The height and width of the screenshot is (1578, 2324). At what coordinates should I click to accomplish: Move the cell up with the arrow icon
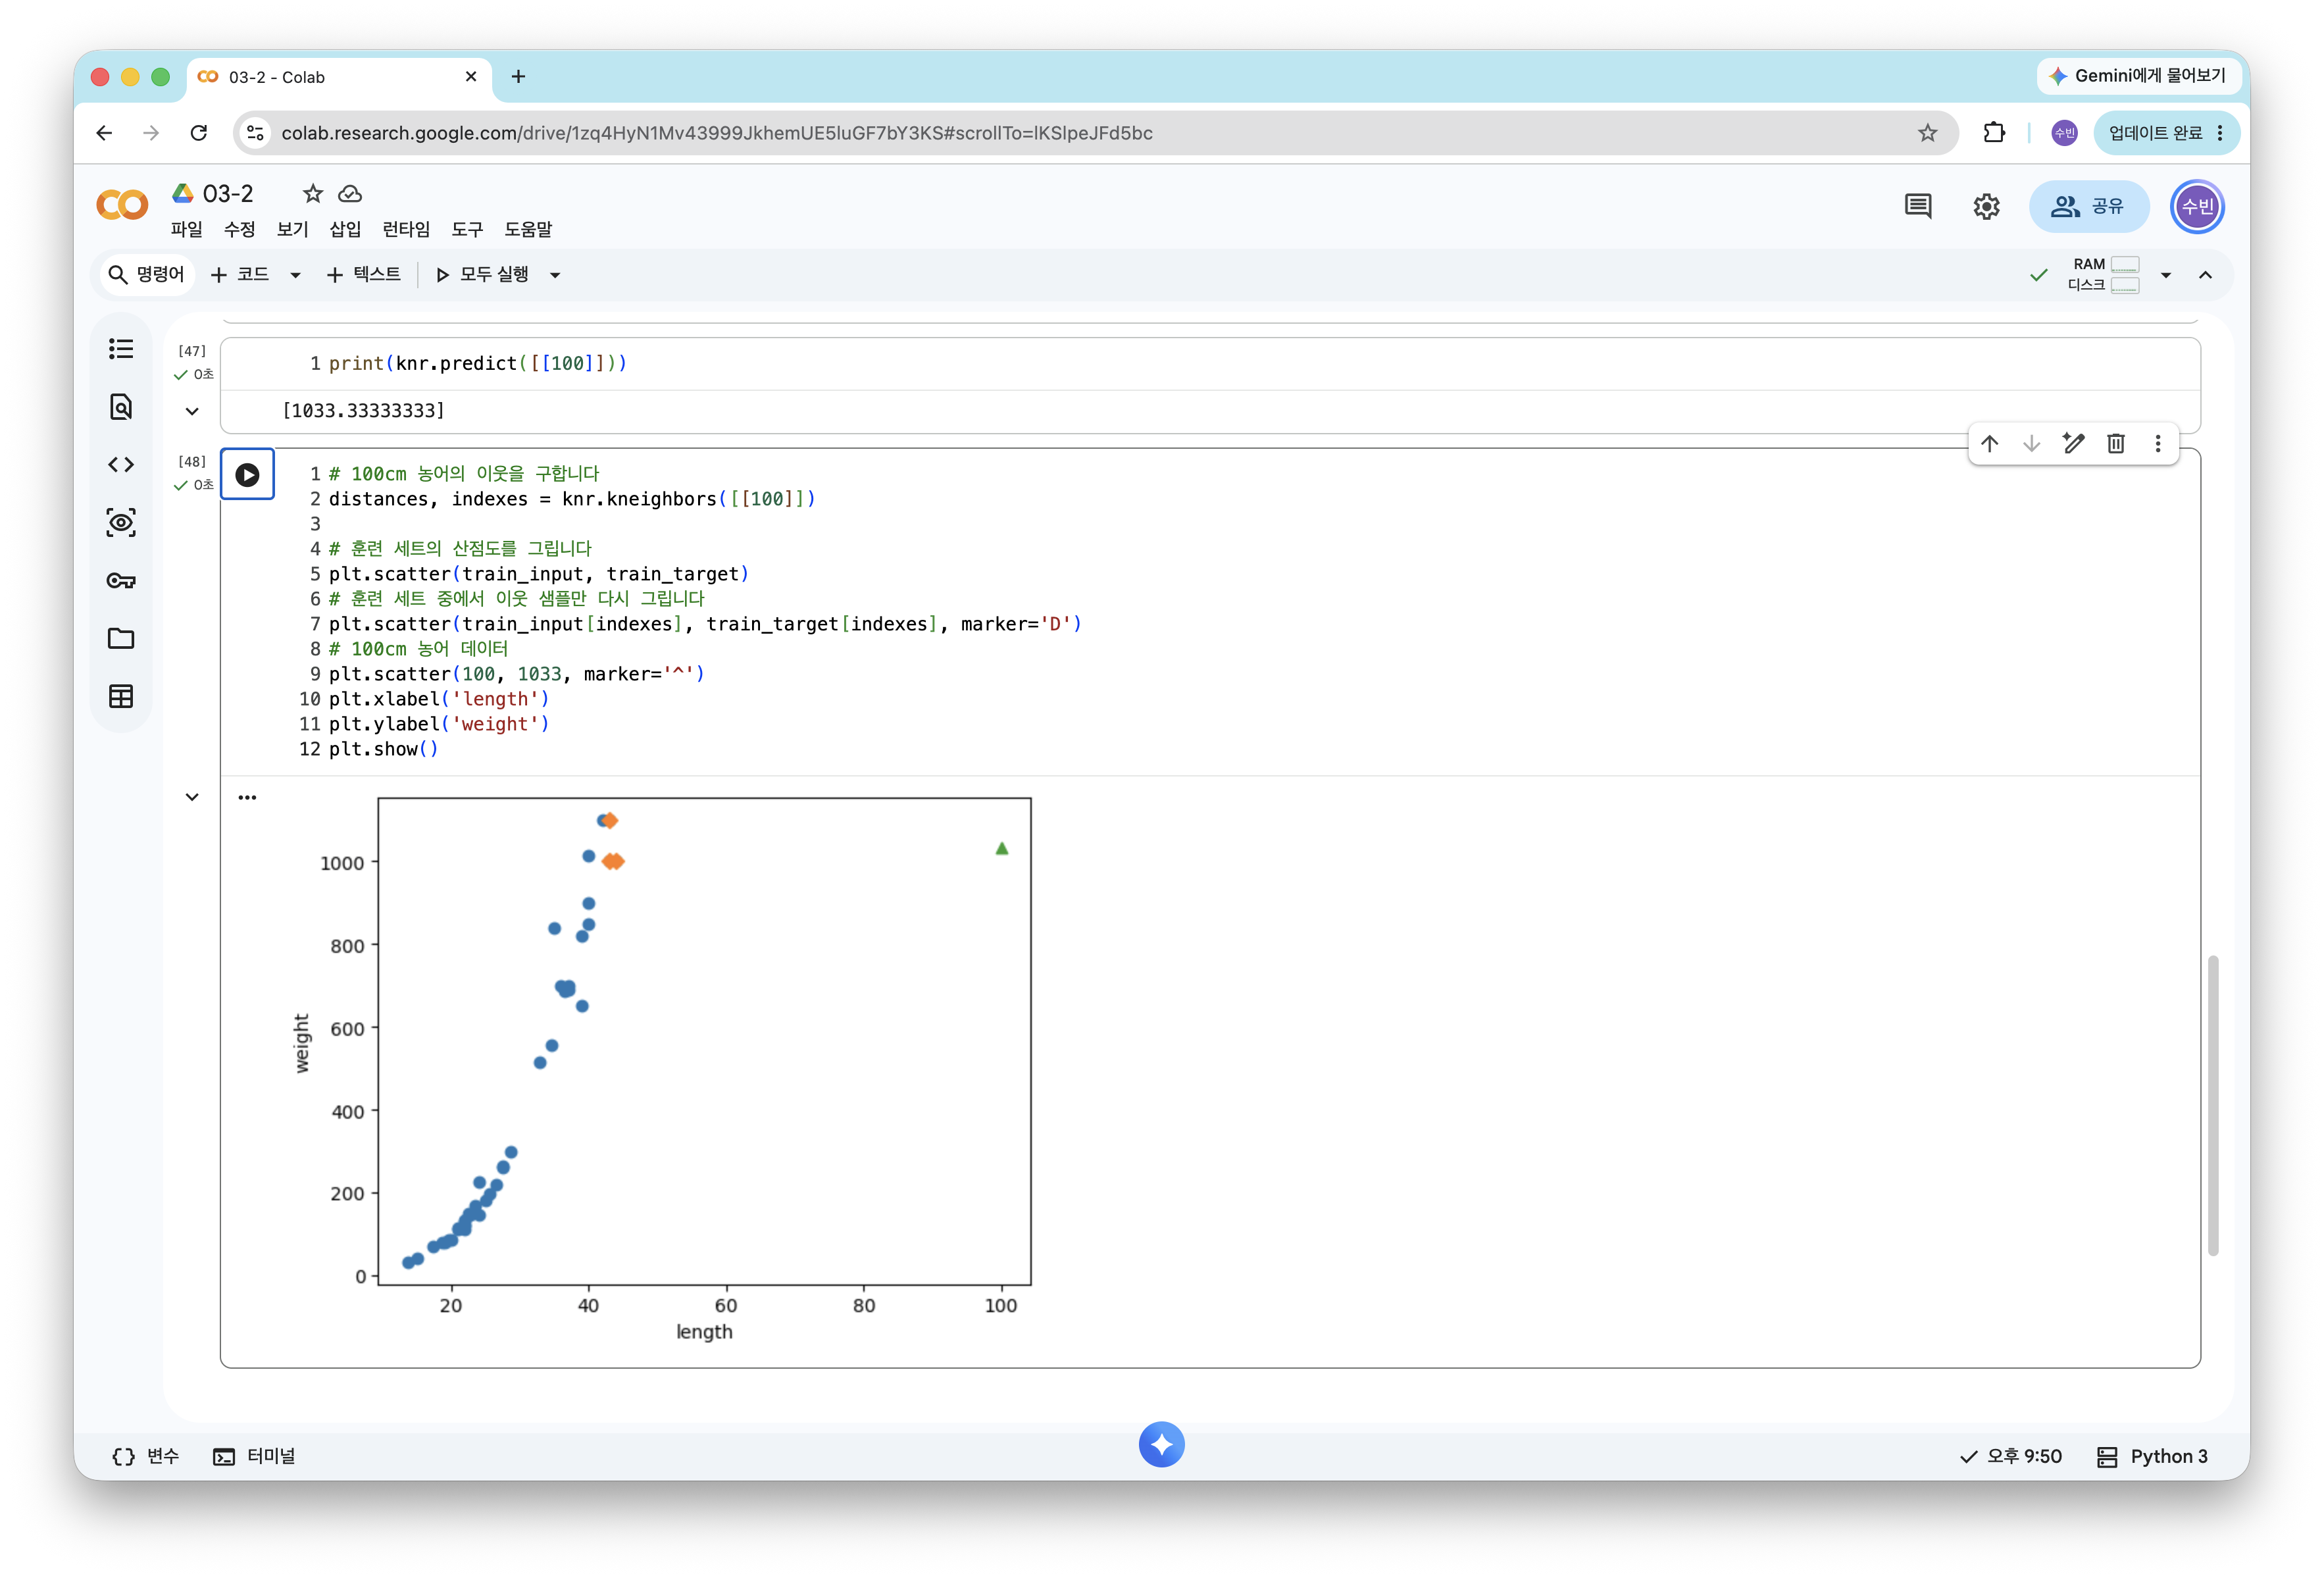(x=1989, y=443)
